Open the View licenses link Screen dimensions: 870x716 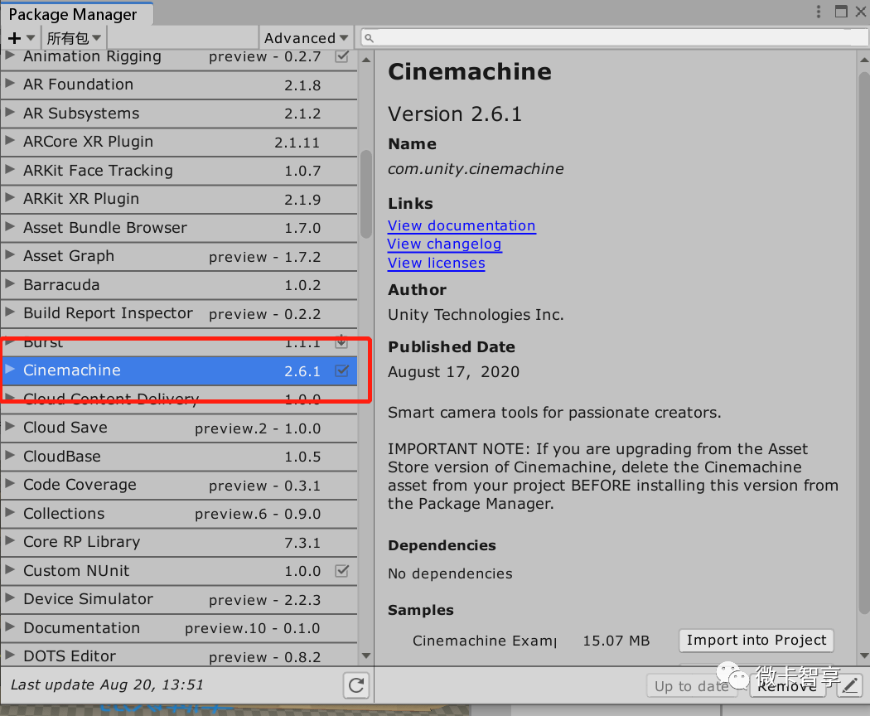[x=436, y=263]
